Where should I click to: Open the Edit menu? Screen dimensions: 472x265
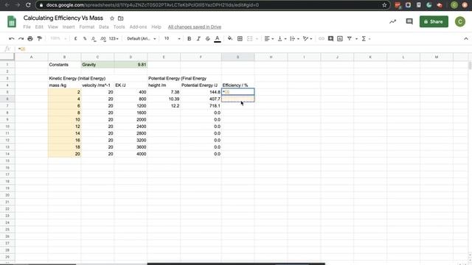coord(39,27)
